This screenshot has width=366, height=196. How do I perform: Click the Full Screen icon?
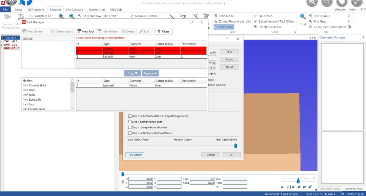(265, 16)
